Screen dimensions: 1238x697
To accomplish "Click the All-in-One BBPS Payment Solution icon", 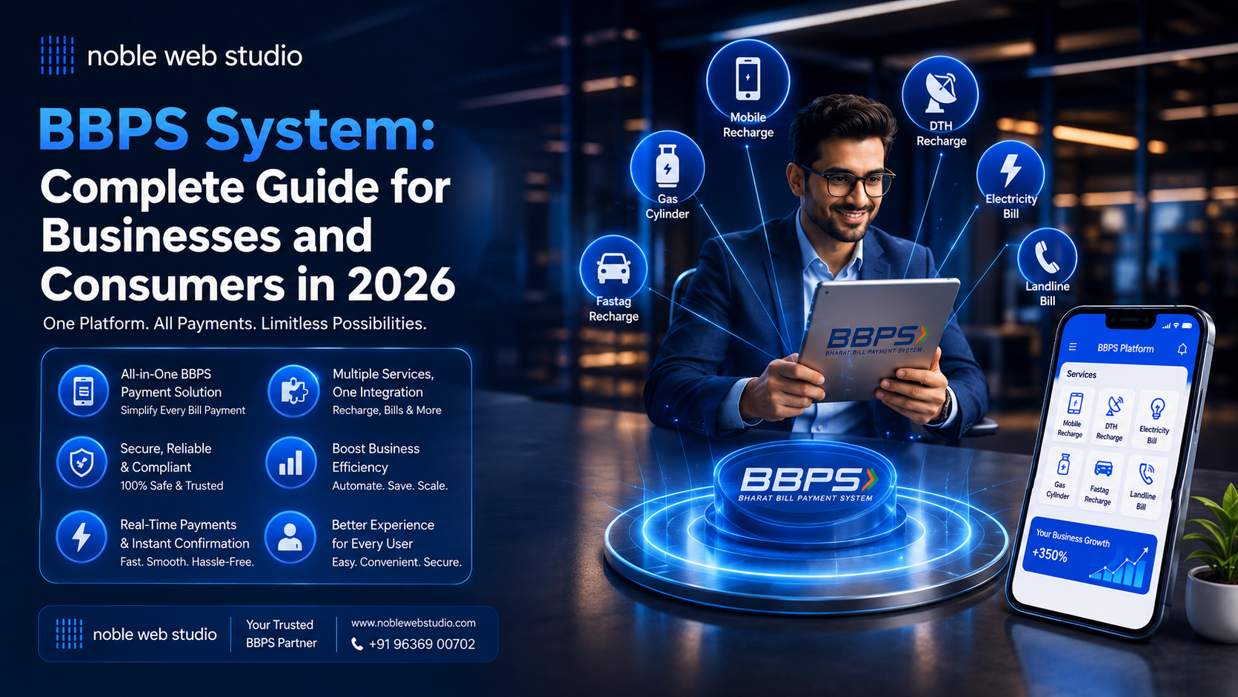I will (x=83, y=391).
